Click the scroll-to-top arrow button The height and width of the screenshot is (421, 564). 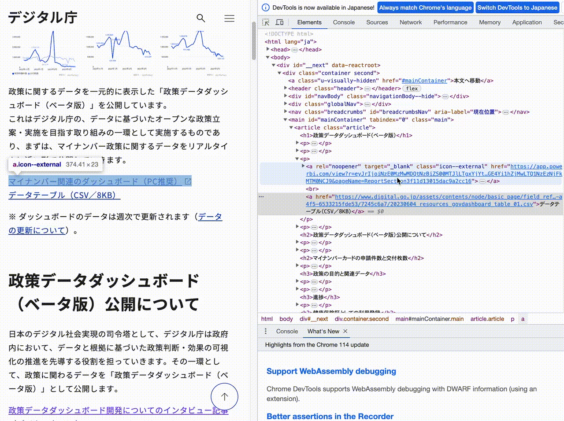point(224,397)
